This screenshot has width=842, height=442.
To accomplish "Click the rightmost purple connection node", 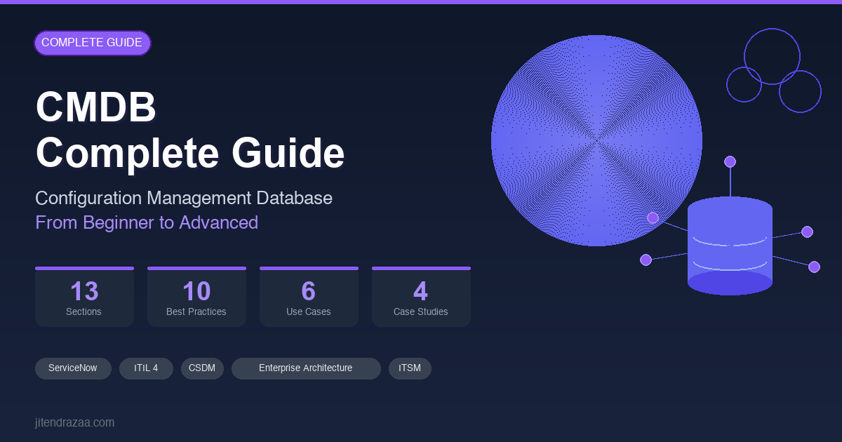I will (x=814, y=267).
